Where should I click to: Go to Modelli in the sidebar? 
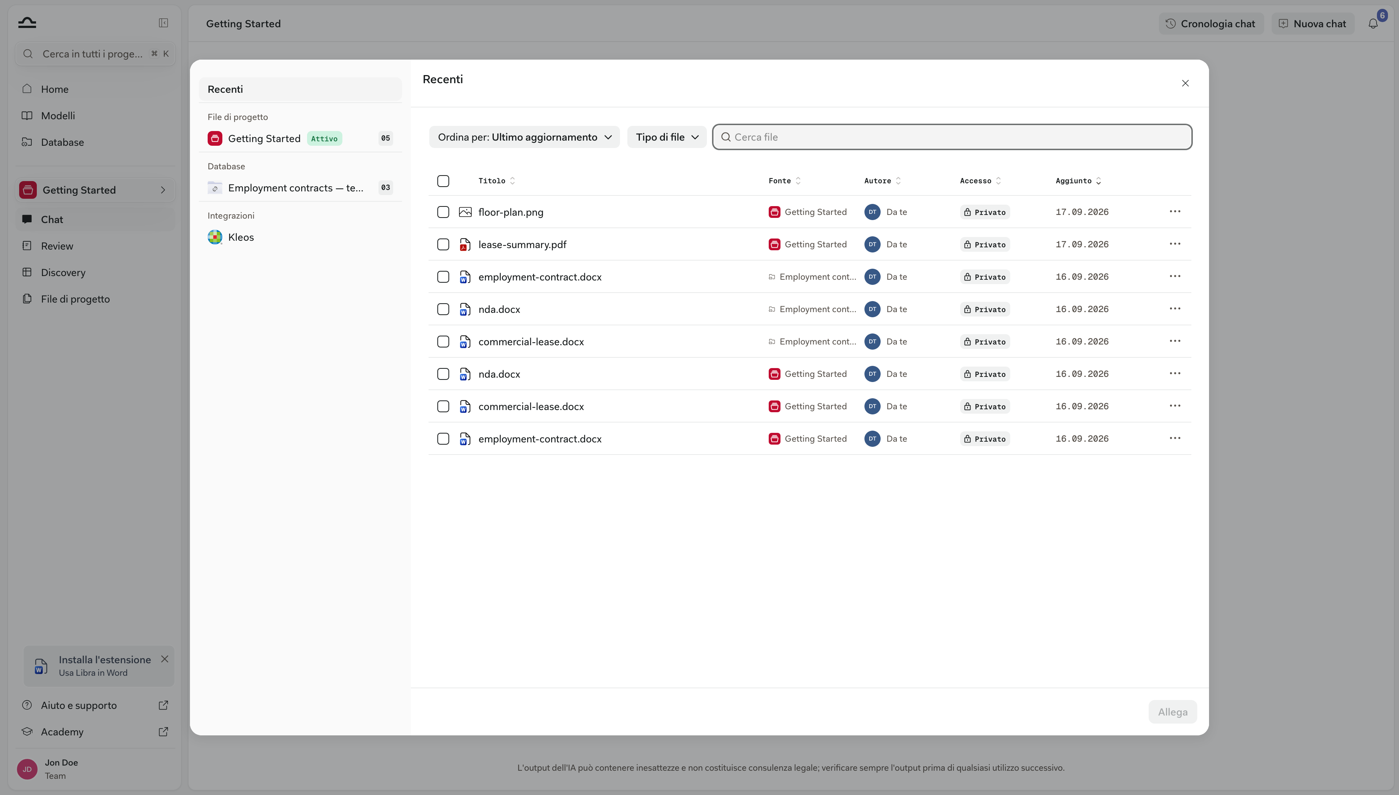95,116
